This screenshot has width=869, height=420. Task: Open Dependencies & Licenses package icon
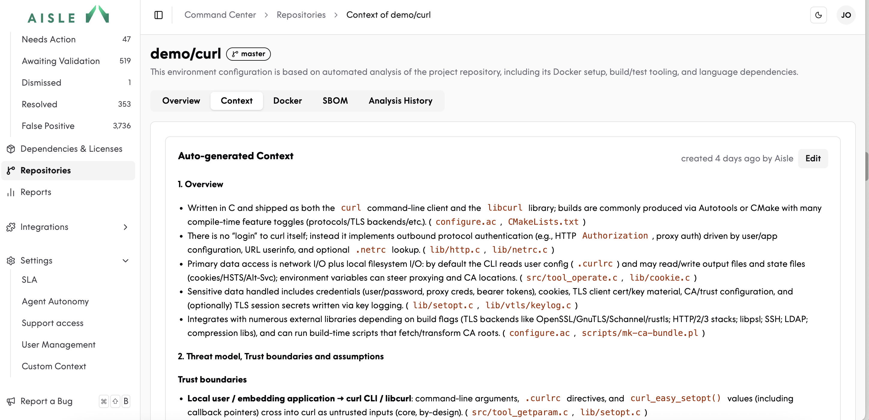pos(11,149)
